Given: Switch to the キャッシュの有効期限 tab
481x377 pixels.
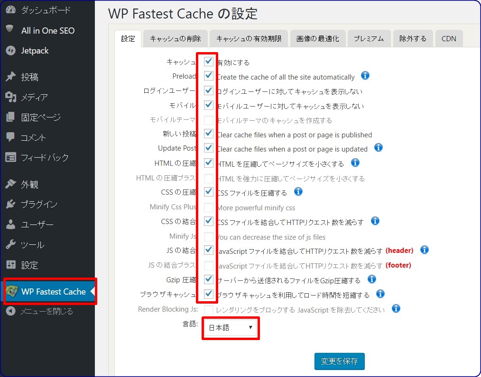Looking at the screenshot, I should (249, 38).
